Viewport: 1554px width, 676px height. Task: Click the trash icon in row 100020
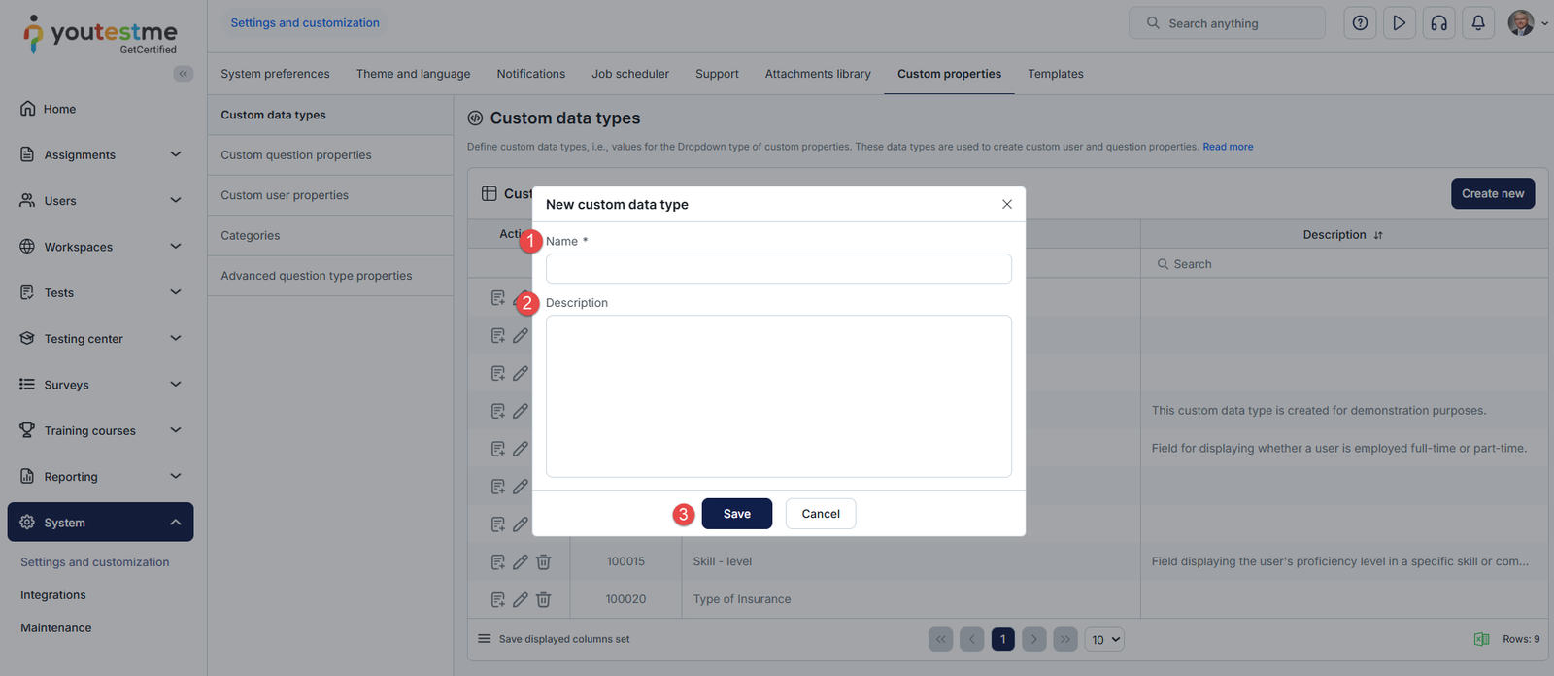544,599
